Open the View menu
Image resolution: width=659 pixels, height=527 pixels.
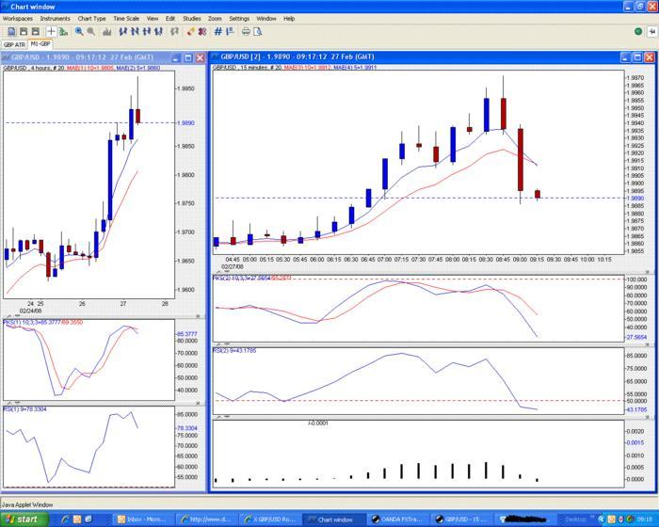click(x=153, y=19)
